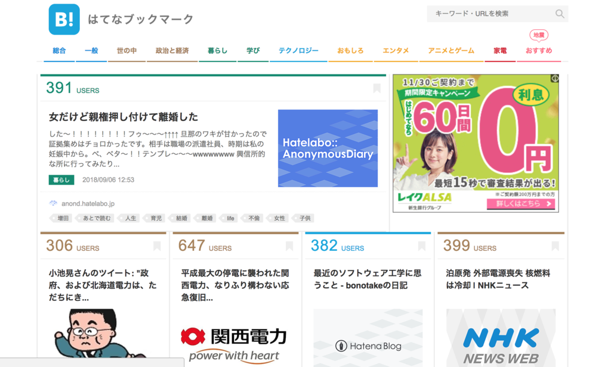Screen dimensions: 611x367
Task: Click the はてなブックマーク site title
Action: [x=141, y=19]
